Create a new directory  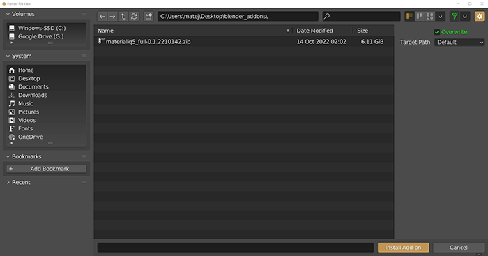click(148, 16)
